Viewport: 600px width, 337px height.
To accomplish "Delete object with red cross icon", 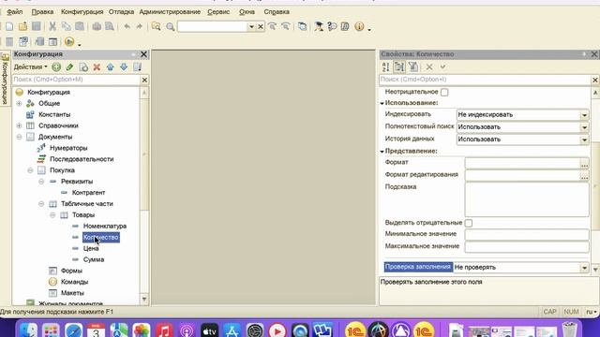I will 97,67.
